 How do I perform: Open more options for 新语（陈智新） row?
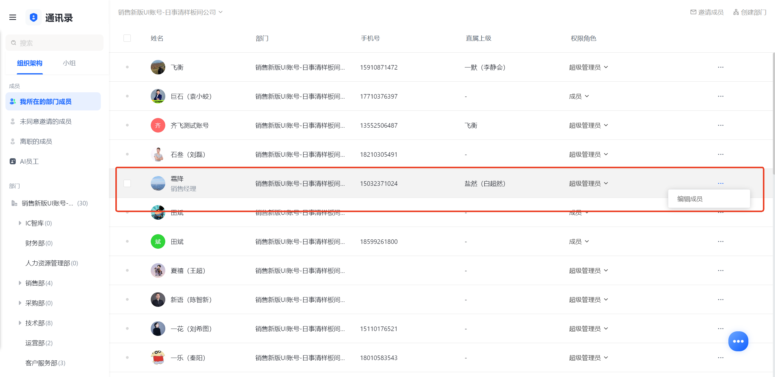click(721, 300)
